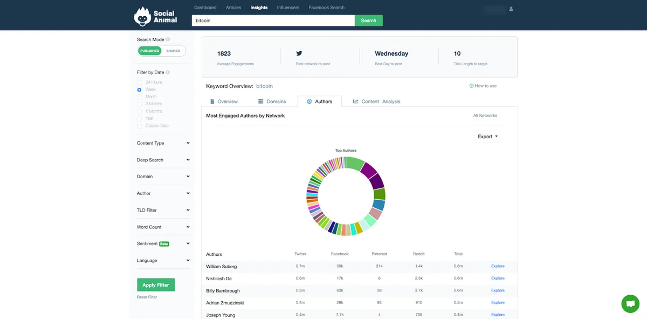Click the Filter by Date info icon
Viewport: 647px width, 319px height.
tap(168, 72)
